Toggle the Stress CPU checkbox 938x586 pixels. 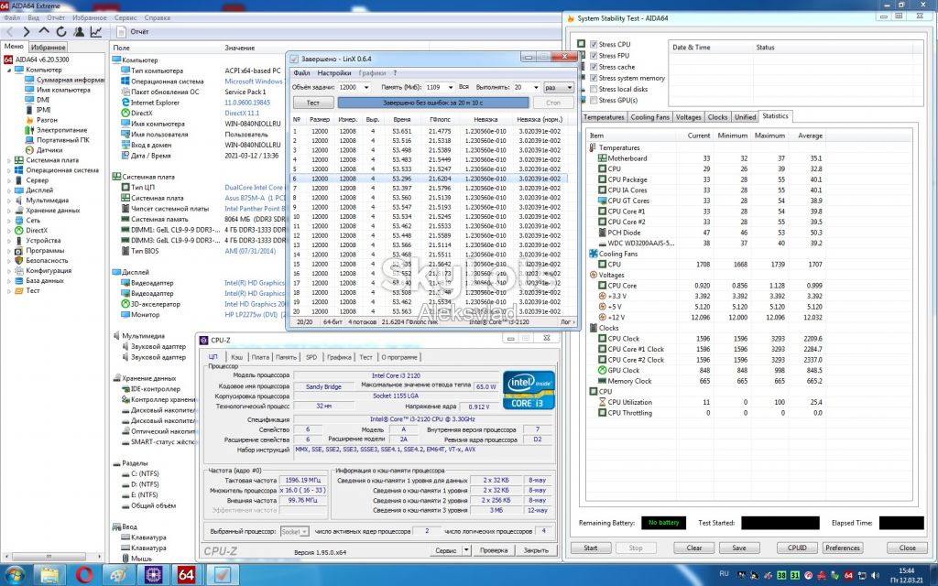click(x=594, y=44)
